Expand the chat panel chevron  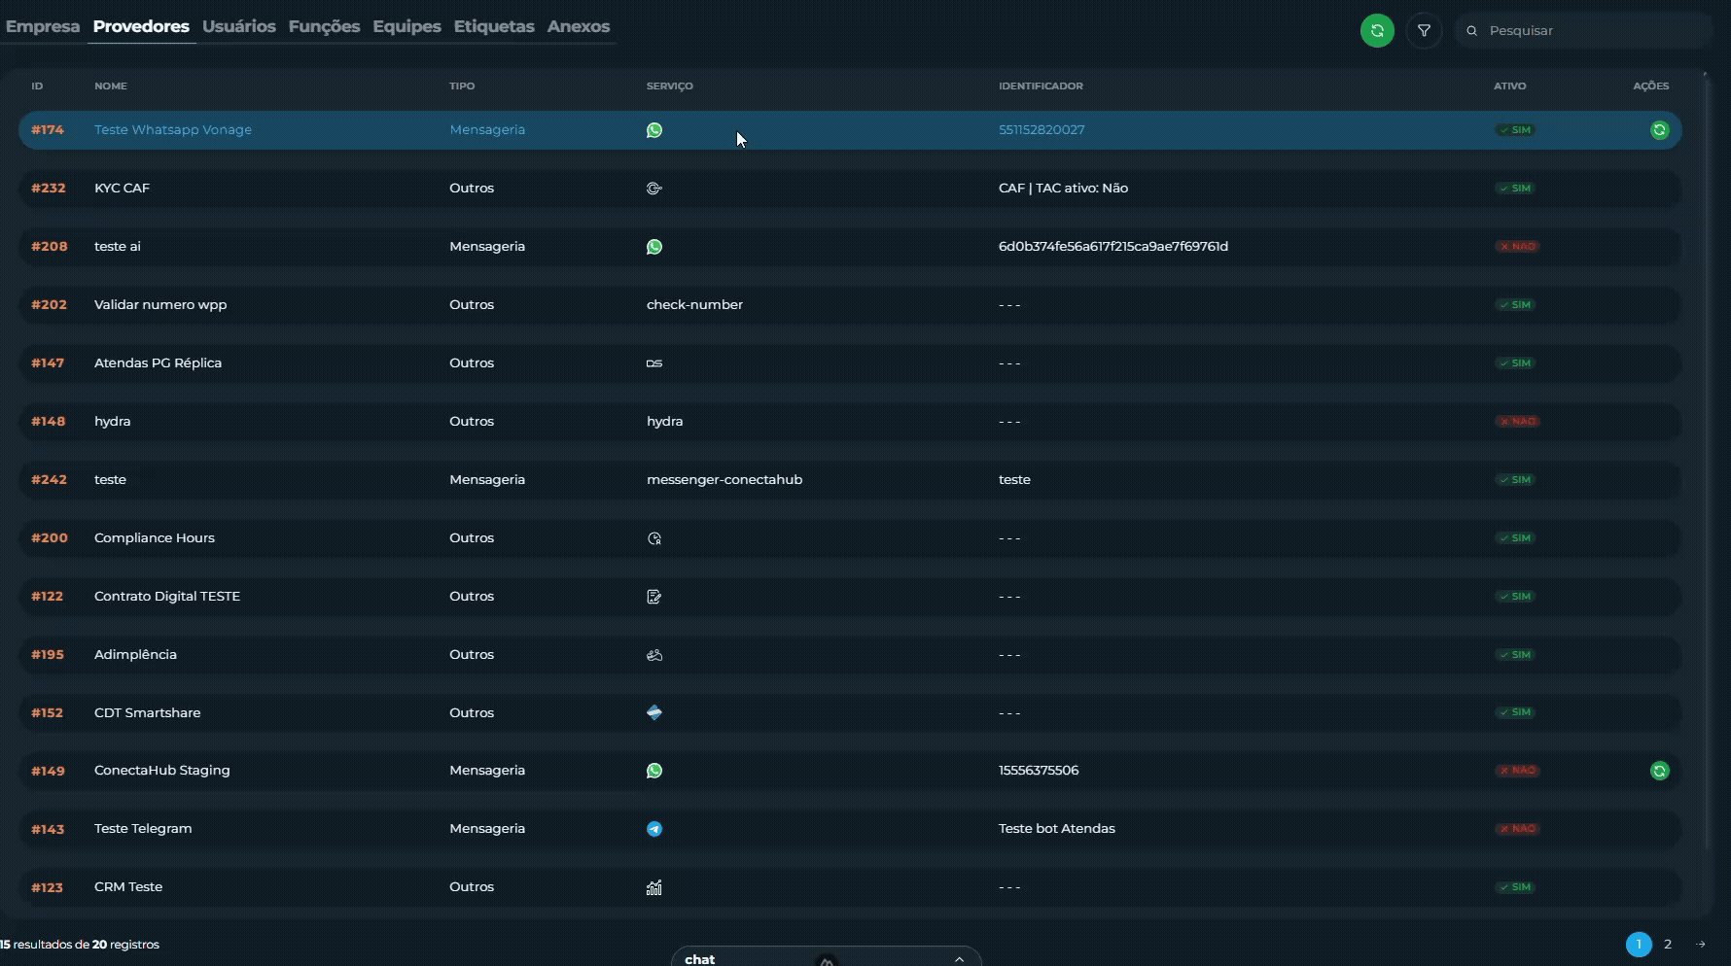pyautogui.click(x=959, y=959)
